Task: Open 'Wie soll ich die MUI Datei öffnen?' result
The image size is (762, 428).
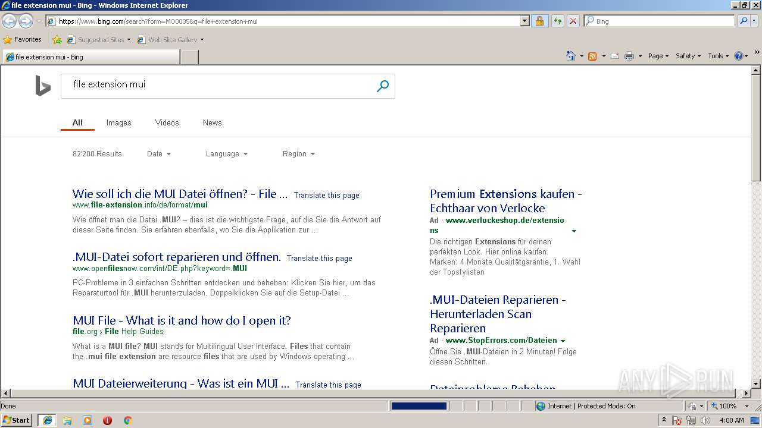Action: pyautogui.click(x=180, y=194)
